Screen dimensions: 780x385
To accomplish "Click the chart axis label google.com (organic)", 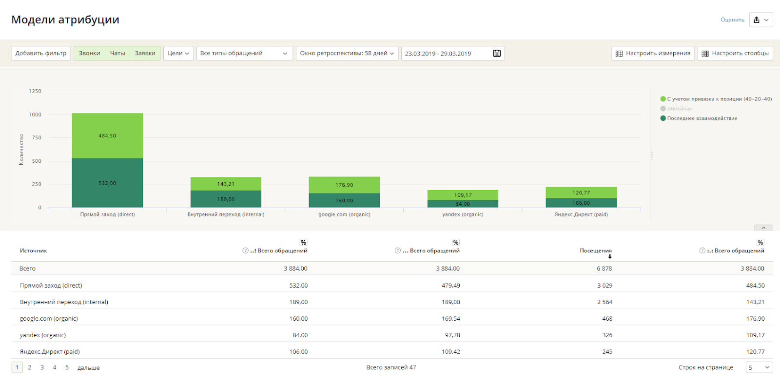I will tap(344, 214).
